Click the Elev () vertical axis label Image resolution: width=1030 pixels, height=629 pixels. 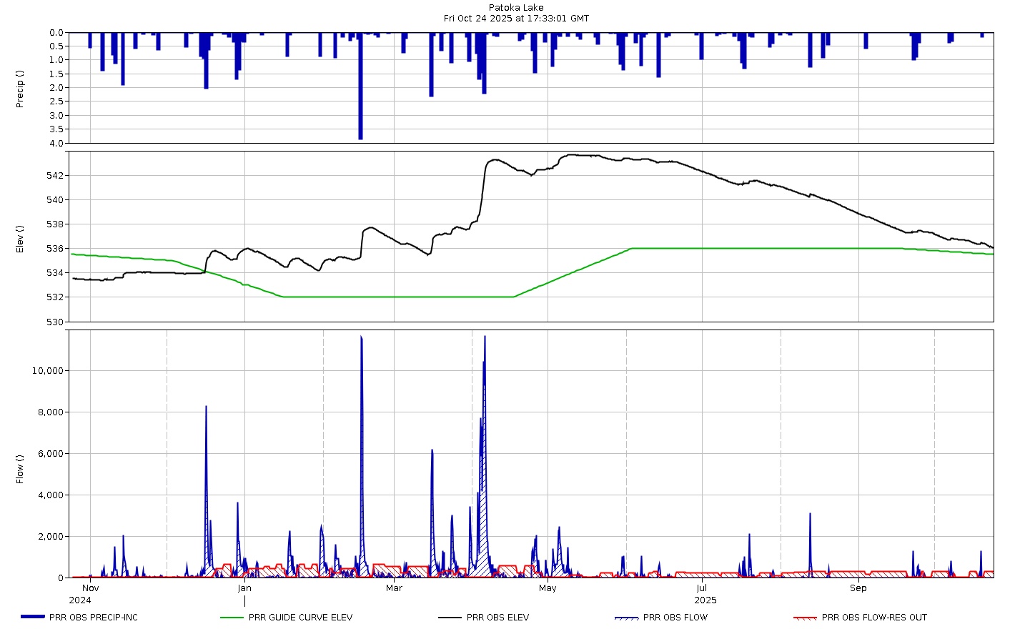pos(20,239)
